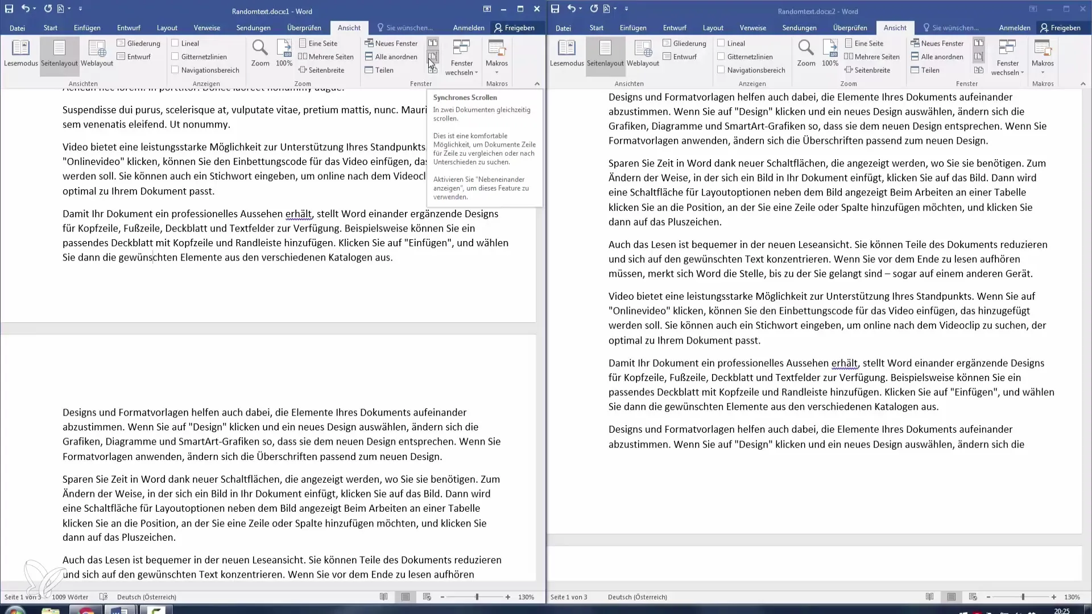Enable Lineal checkbox in right window
The height and width of the screenshot is (614, 1092).
[x=721, y=43]
